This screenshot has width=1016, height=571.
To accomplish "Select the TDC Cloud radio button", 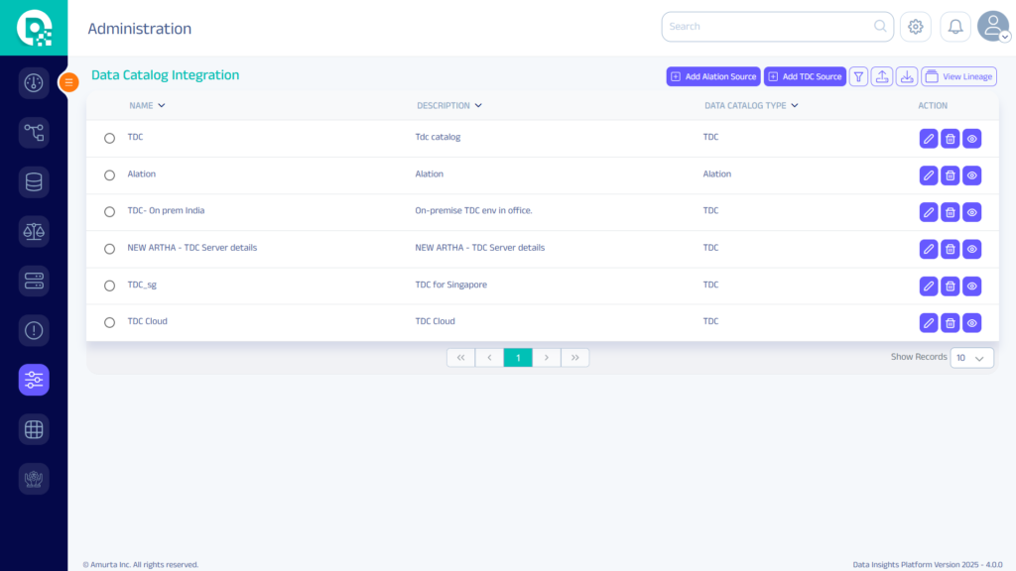I will click(x=109, y=322).
